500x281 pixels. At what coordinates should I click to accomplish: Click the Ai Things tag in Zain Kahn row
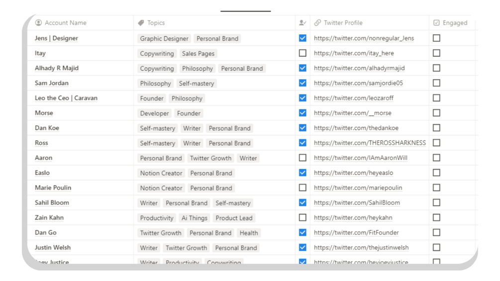click(194, 218)
